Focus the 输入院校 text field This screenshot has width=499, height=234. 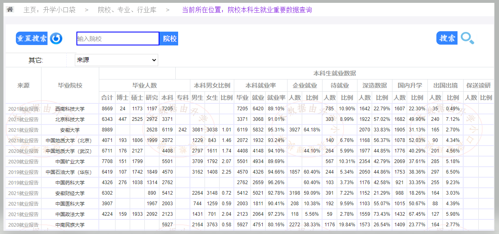click(118, 39)
